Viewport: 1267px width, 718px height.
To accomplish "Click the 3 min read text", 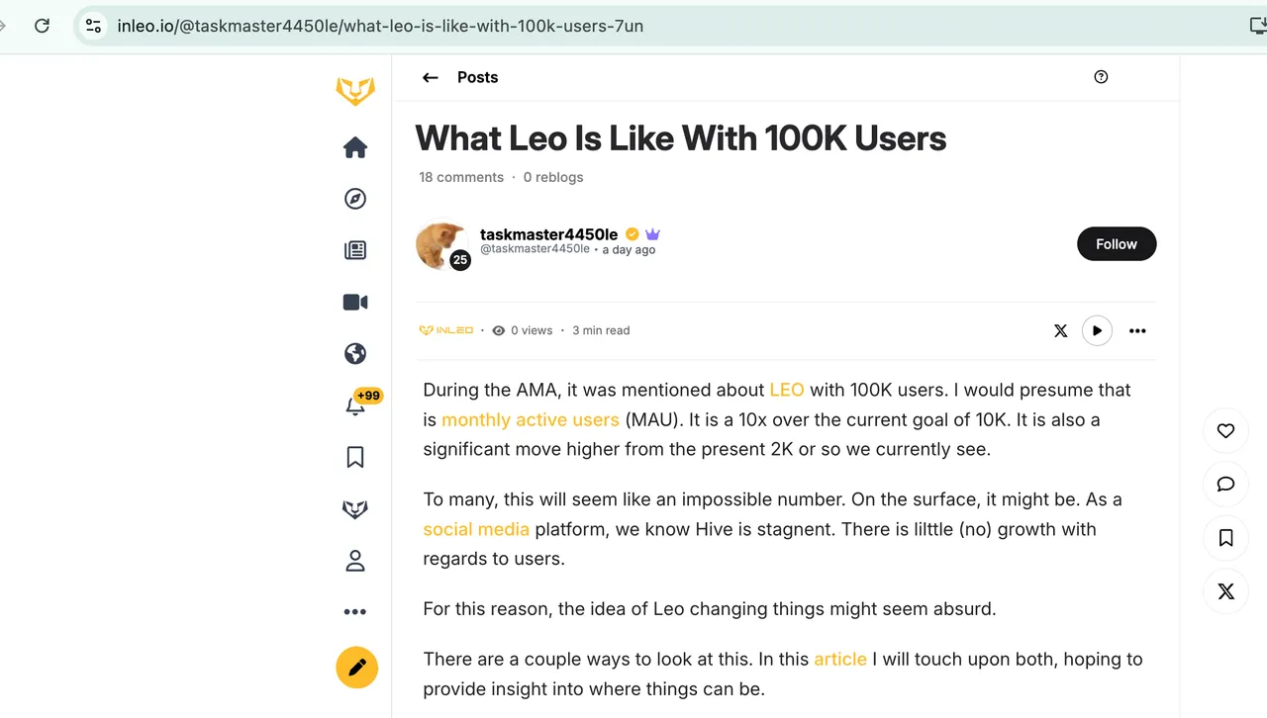I will (601, 330).
